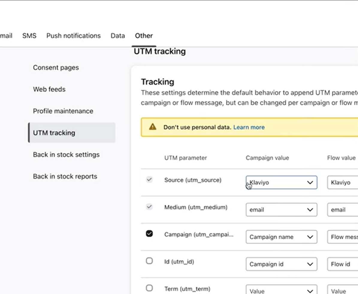Viewport: 358px width, 294px height.
Task: Click the Tracking section heading
Action: 158,82
